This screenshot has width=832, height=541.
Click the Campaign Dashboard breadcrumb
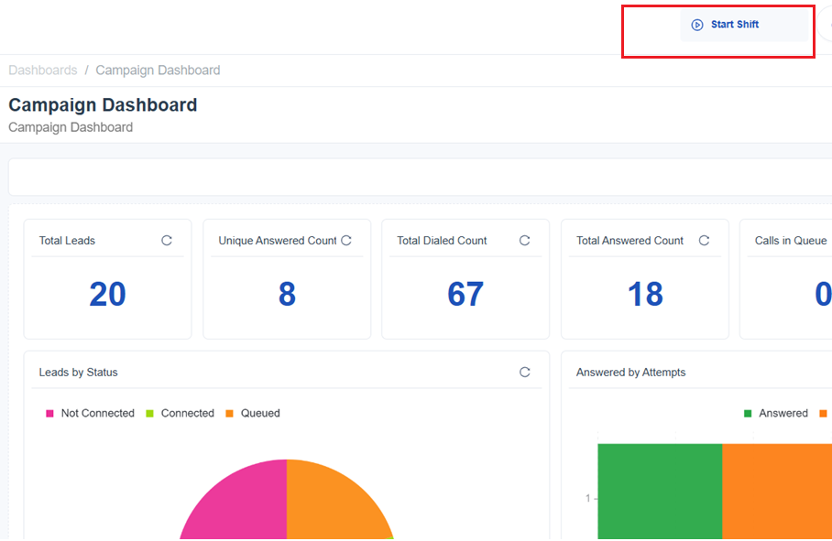coord(158,70)
